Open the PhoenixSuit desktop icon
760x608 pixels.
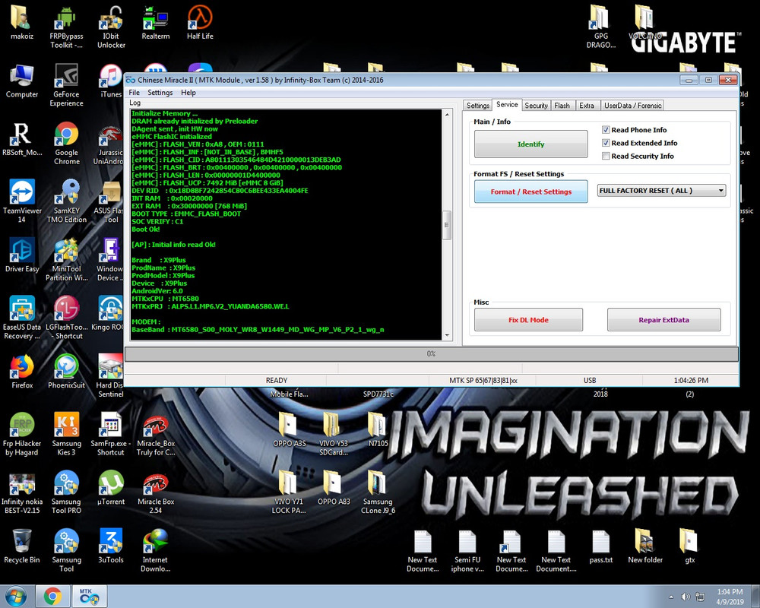pyautogui.click(x=66, y=372)
